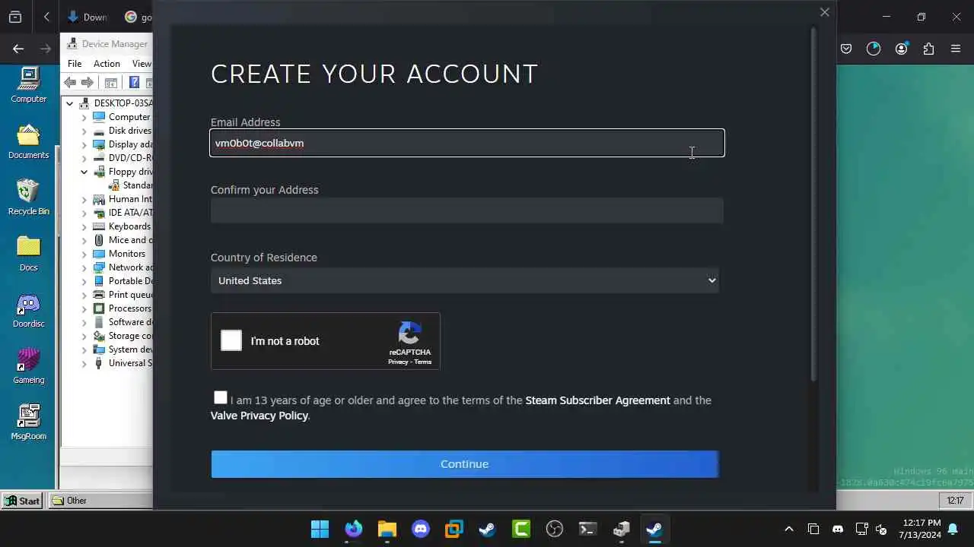Open list-all-tabs icon at browser top left
Viewport: 974px width, 547px height.
coord(15,17)
